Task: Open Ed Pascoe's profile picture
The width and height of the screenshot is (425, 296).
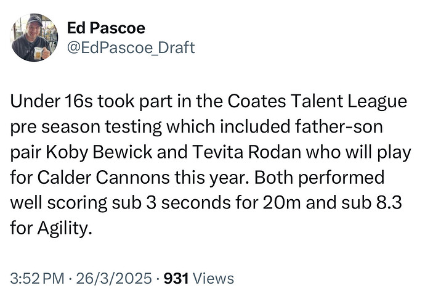Action: pyautogui.click(x=34, y=38)
